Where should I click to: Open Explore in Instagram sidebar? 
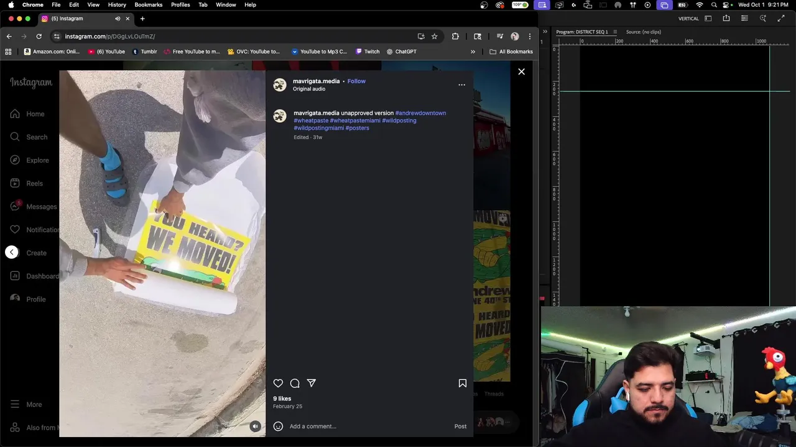point(30,160)
